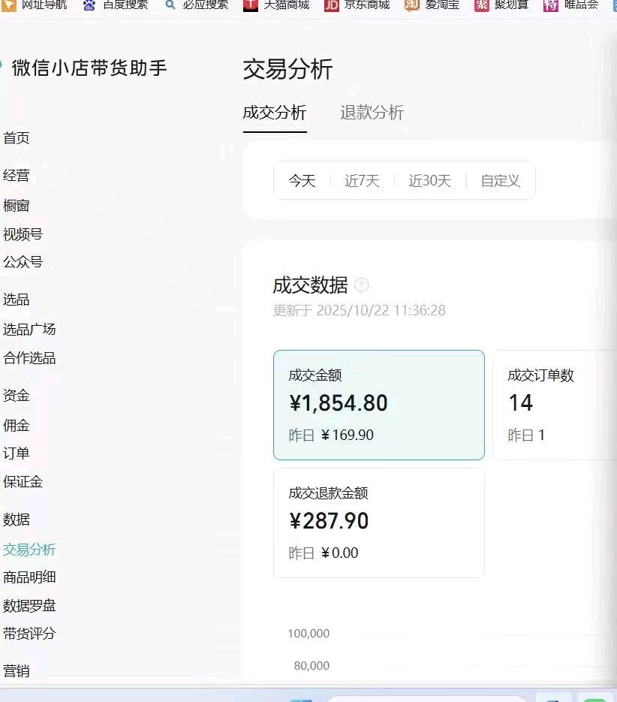Click the 必应搜索 bookmark icon
The height and width of the screenshot is (702, 617).
tap(170, 5)
